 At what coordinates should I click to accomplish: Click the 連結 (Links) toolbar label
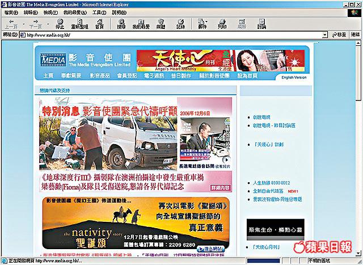(x=356, y=35)
